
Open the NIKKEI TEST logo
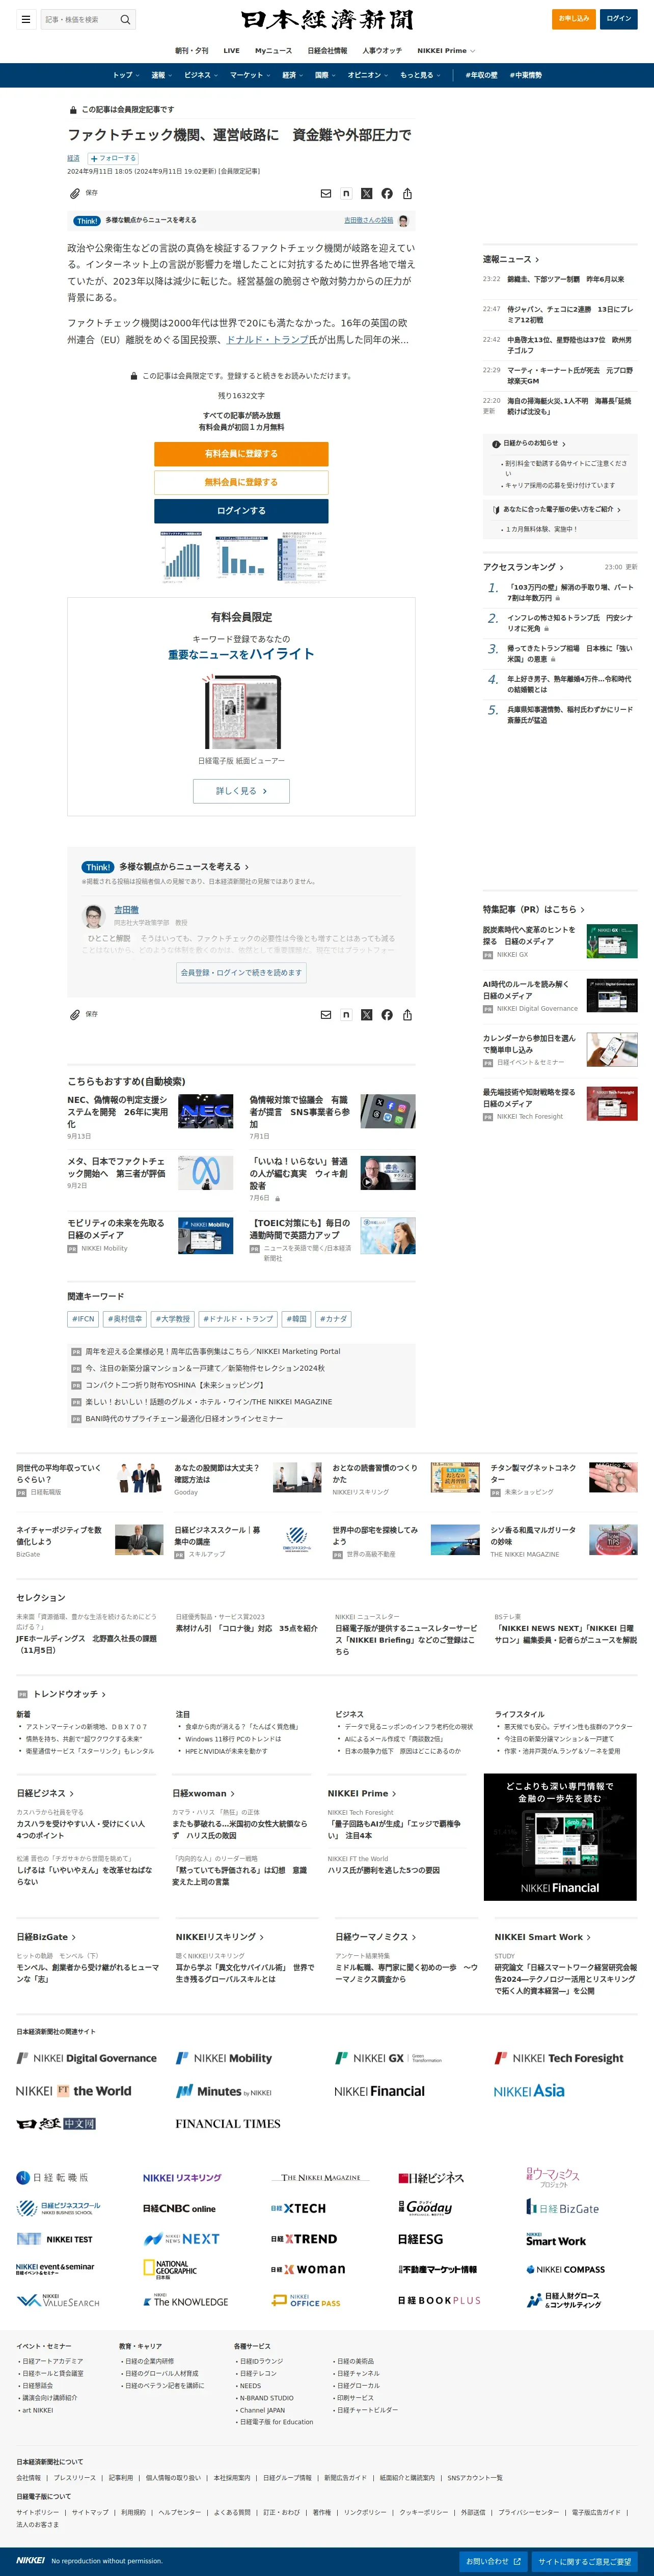(54, 2239)
